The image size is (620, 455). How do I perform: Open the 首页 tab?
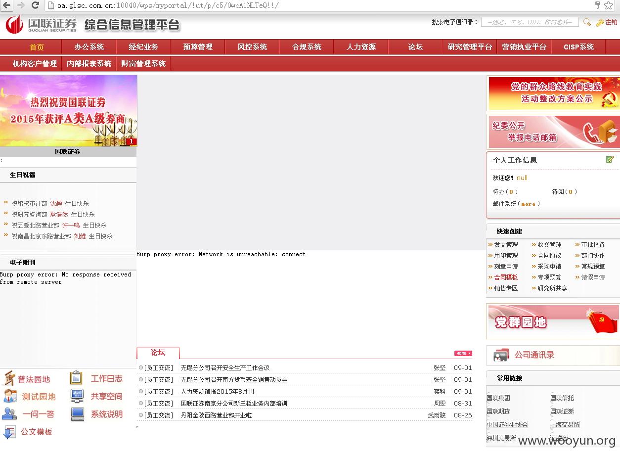[x=37, y=47]
